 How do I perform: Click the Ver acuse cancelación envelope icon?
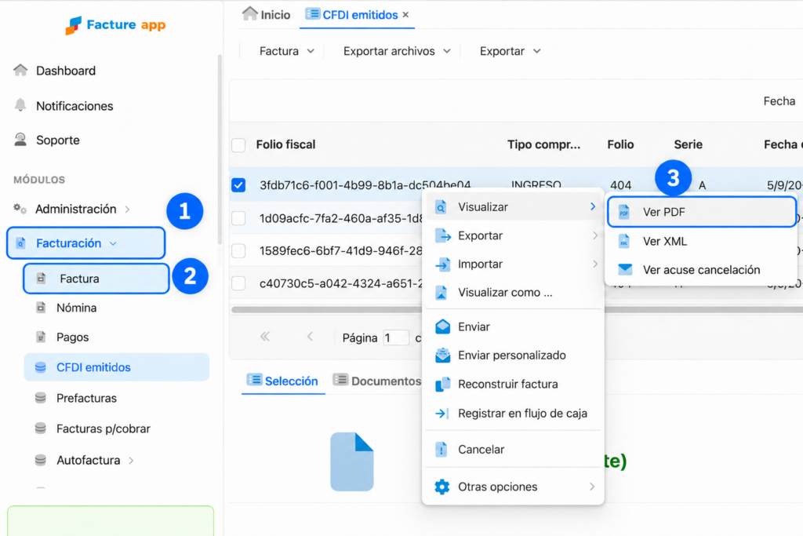click(625, 269)
